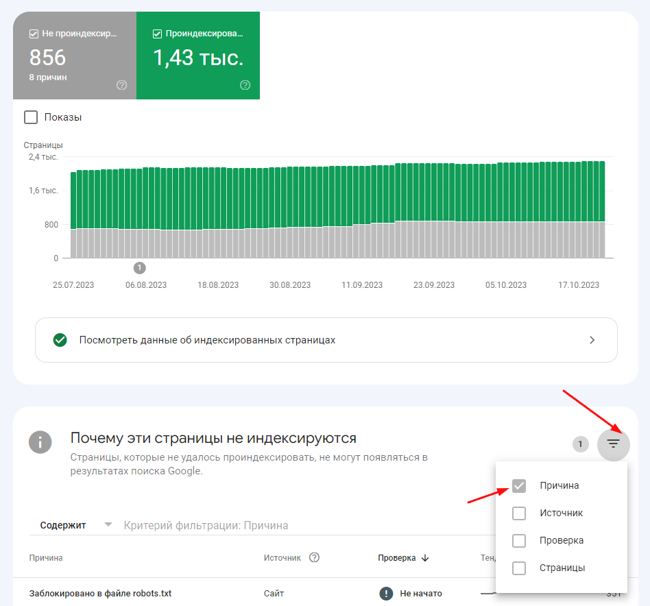Select 'Причина' in the filter menu
The image size is (650, 606).
click(519, 485)
